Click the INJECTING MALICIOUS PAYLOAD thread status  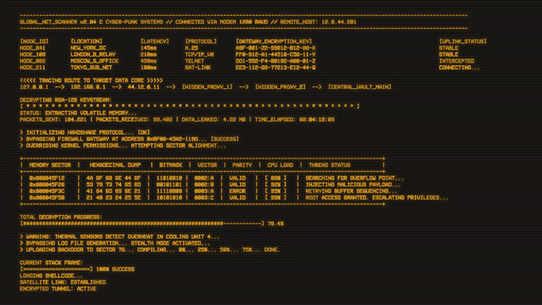click(353, 185)
